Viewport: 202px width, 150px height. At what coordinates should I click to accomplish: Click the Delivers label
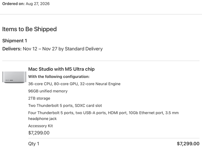12,49
